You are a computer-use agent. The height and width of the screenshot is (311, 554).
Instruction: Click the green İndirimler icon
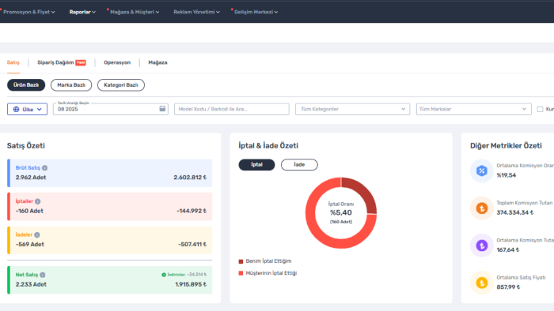[164, 275]
